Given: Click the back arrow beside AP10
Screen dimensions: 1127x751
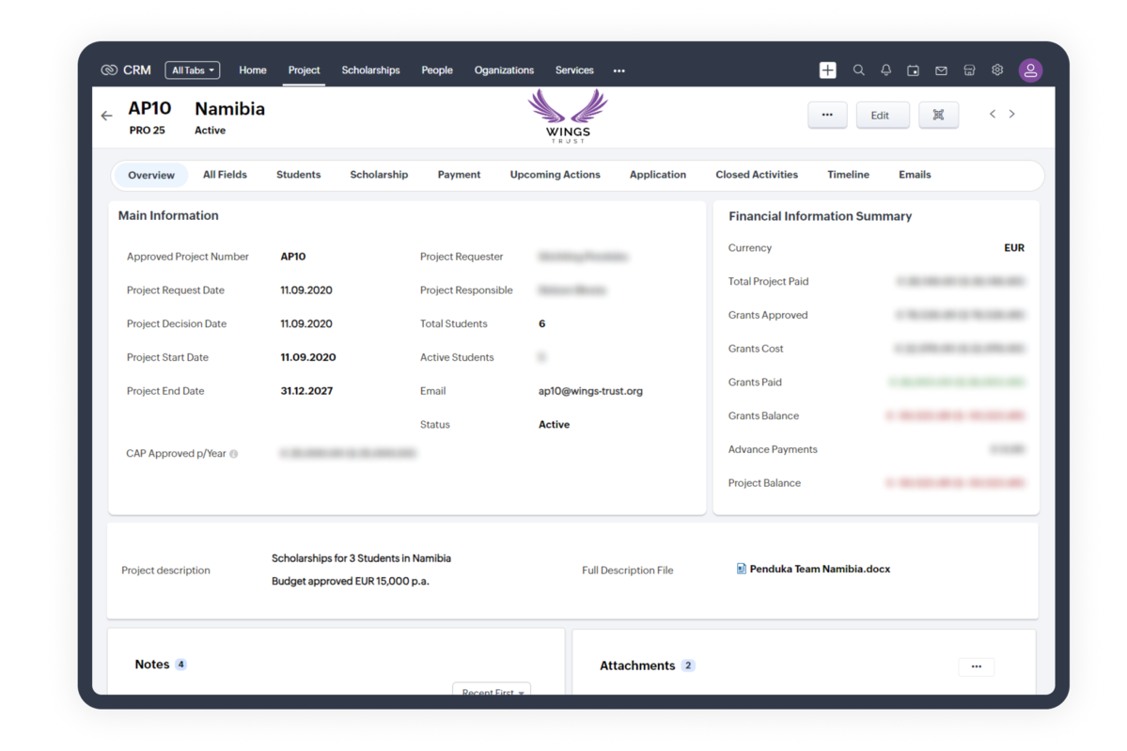Looking at the screenshot, I should click(x=106, y=116).
